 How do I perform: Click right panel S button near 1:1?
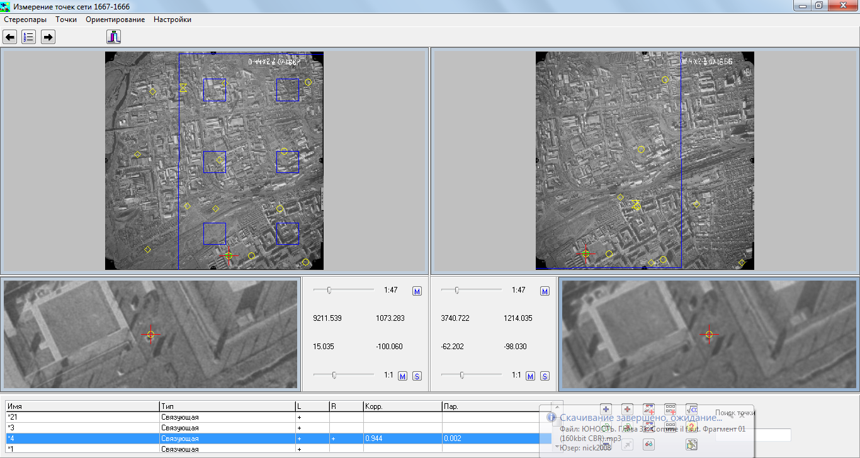coord(545,376)
